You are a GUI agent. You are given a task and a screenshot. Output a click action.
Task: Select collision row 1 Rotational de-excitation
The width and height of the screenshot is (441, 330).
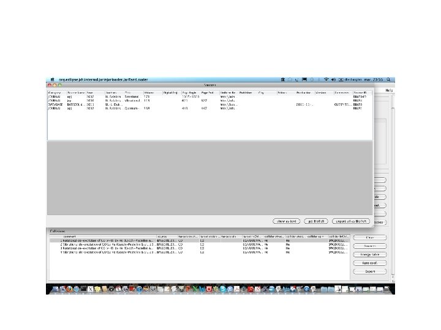pyautogui.click(x=200, y=241)
